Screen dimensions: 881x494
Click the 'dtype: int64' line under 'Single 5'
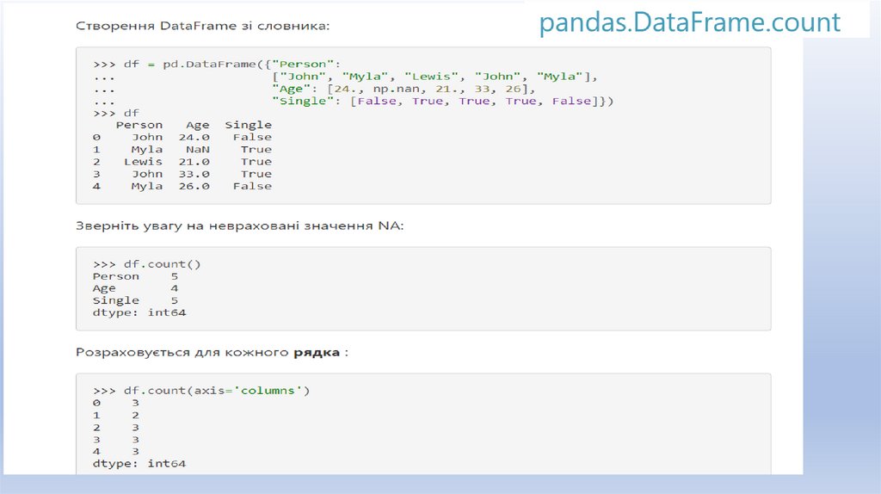[139, 312]
